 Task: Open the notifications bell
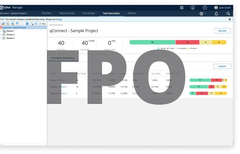(x=216, y=14)
